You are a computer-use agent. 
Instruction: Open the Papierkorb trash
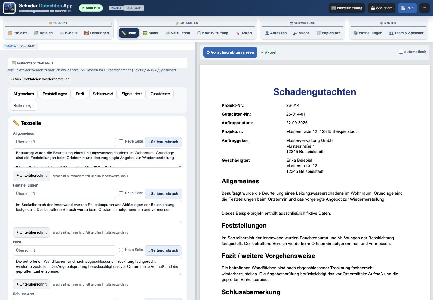(328, 33)
